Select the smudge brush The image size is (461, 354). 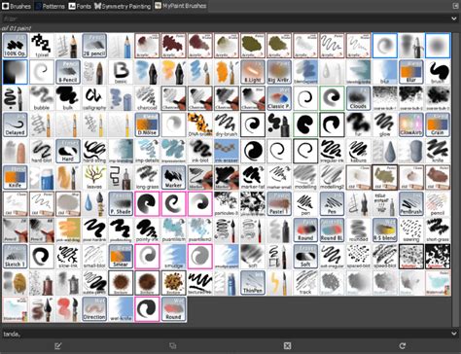pos(173,257)
